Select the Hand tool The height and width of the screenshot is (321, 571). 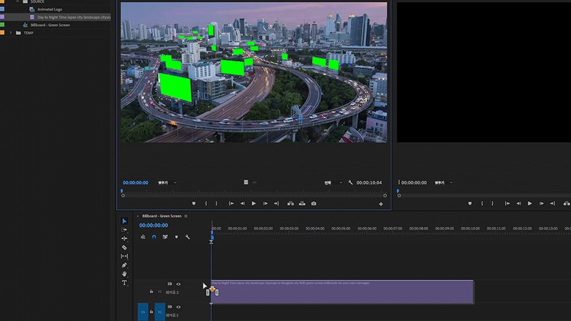[x=124, y=274]
